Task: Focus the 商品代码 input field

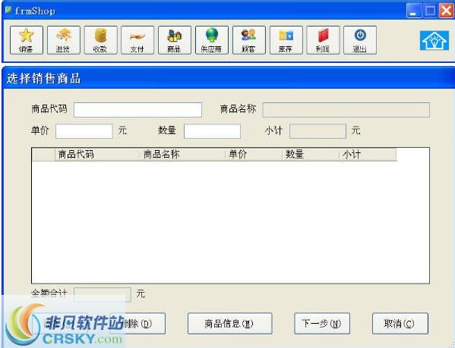Action: (137, 110)
